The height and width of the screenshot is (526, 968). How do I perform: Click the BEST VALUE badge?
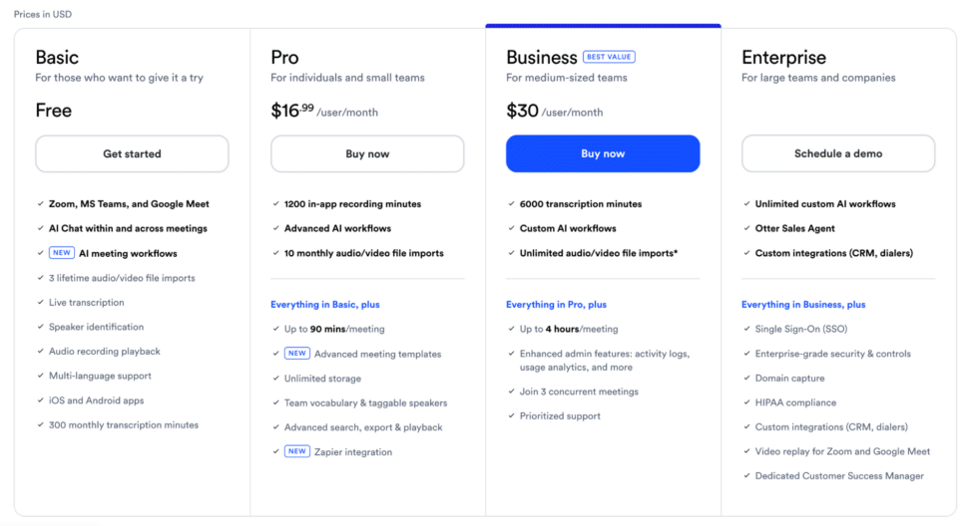point(610,57)
